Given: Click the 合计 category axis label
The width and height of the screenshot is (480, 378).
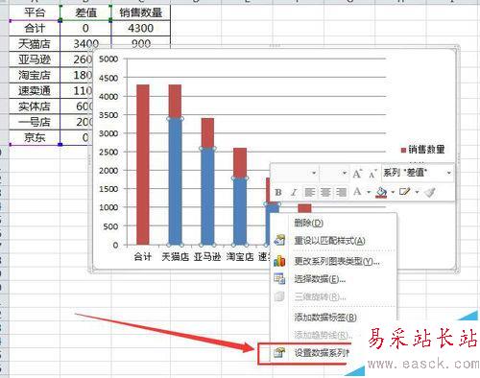Looking at the screenshot, I should [x=143, y=256].
